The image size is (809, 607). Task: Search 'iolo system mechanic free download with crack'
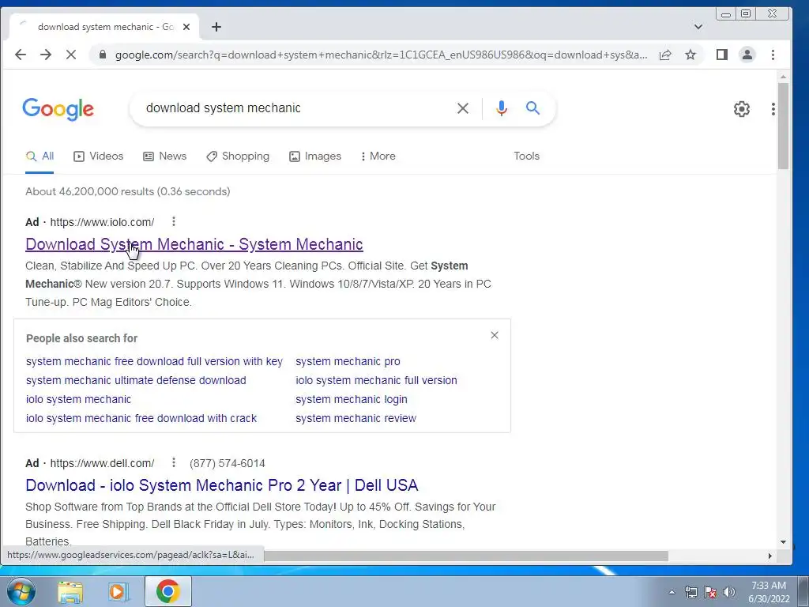point(141,419)
